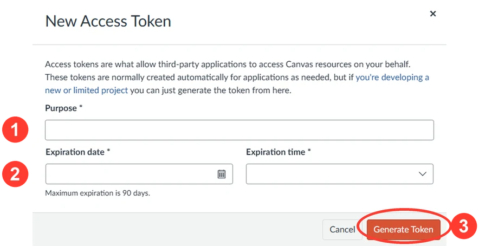Click the "Access tokens are what allow" sentence
This screenshot has height=246, width=479.
[x=228, y=64]
